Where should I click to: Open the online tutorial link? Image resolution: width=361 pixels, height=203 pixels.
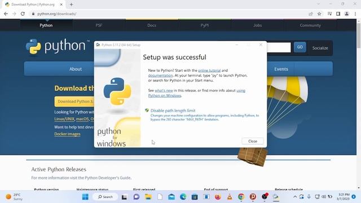(x=209, y=70)
